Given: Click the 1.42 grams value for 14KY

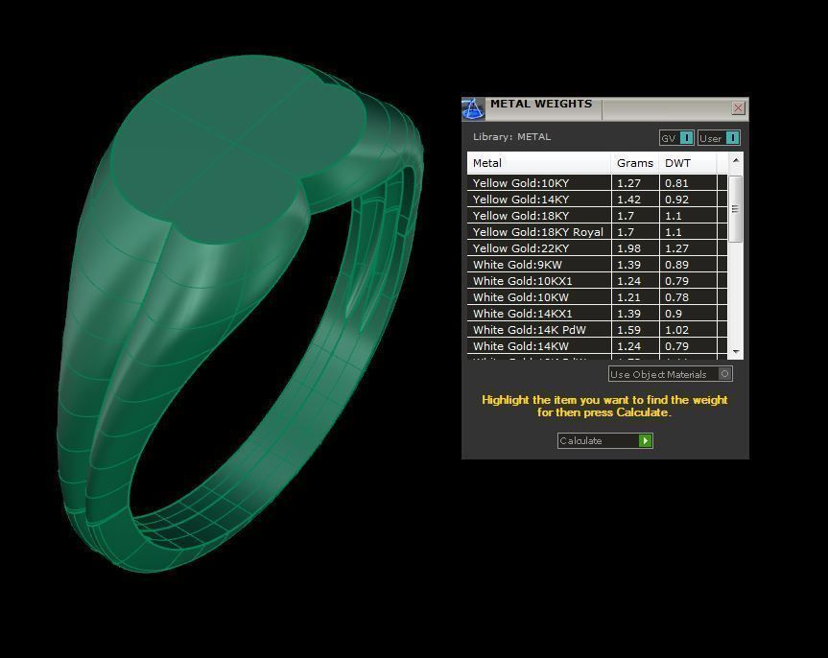Looking at the screenshot, I should click(629, 200).
